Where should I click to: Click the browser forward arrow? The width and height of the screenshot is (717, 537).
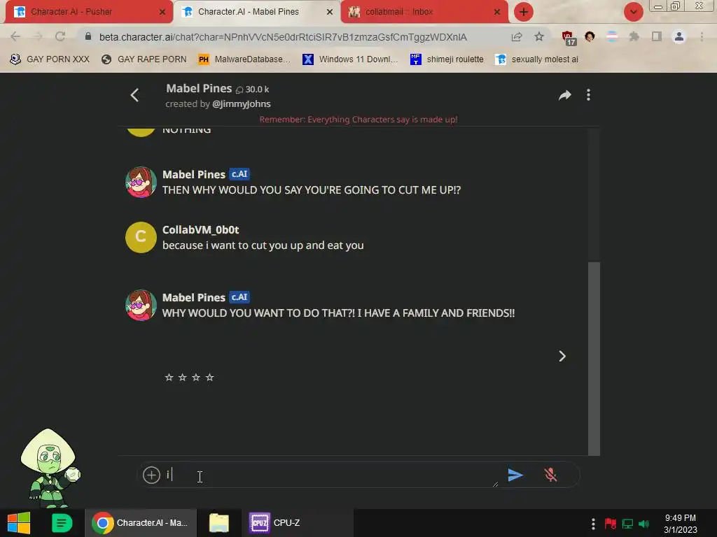(x=38, y=36)
